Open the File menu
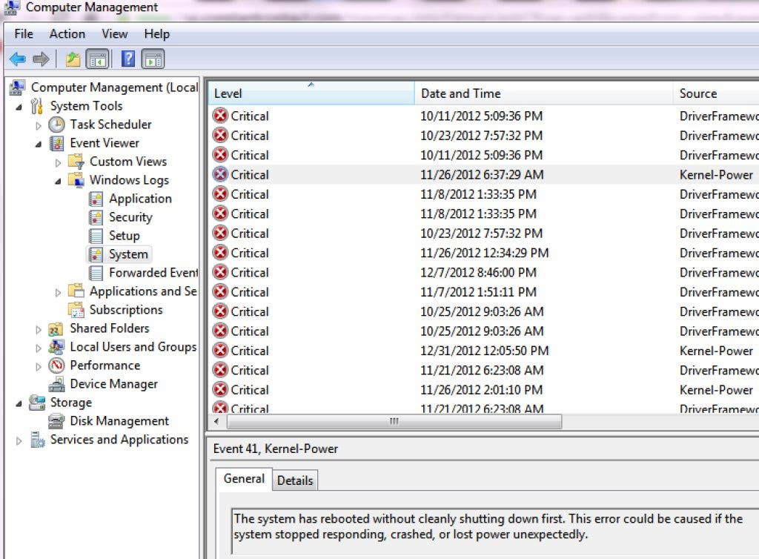 [x=24, y=34]
